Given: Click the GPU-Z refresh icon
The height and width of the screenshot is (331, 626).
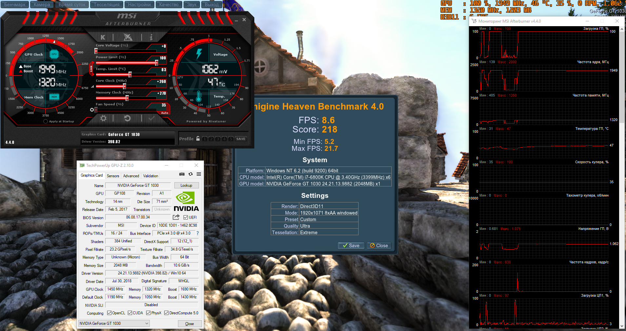Looking at the screenshot, I should [190, 174].
